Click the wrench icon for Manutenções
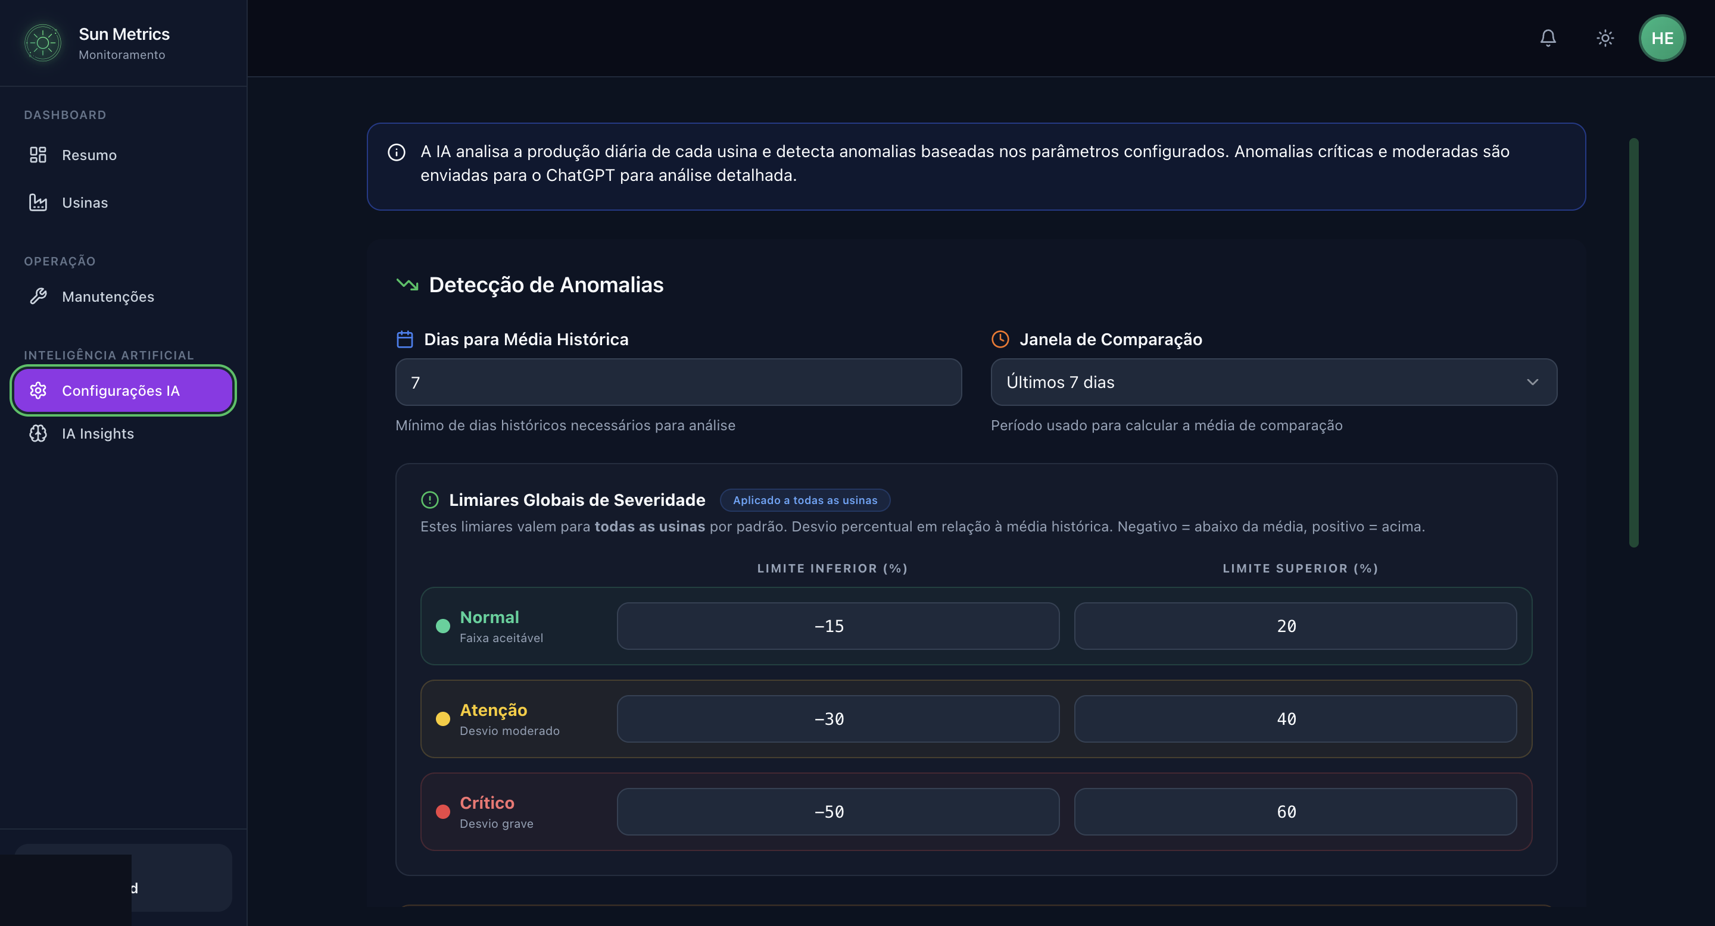The width and height of the screenshot is (1715, 926). pyautogui.click(x=38, y=296)
